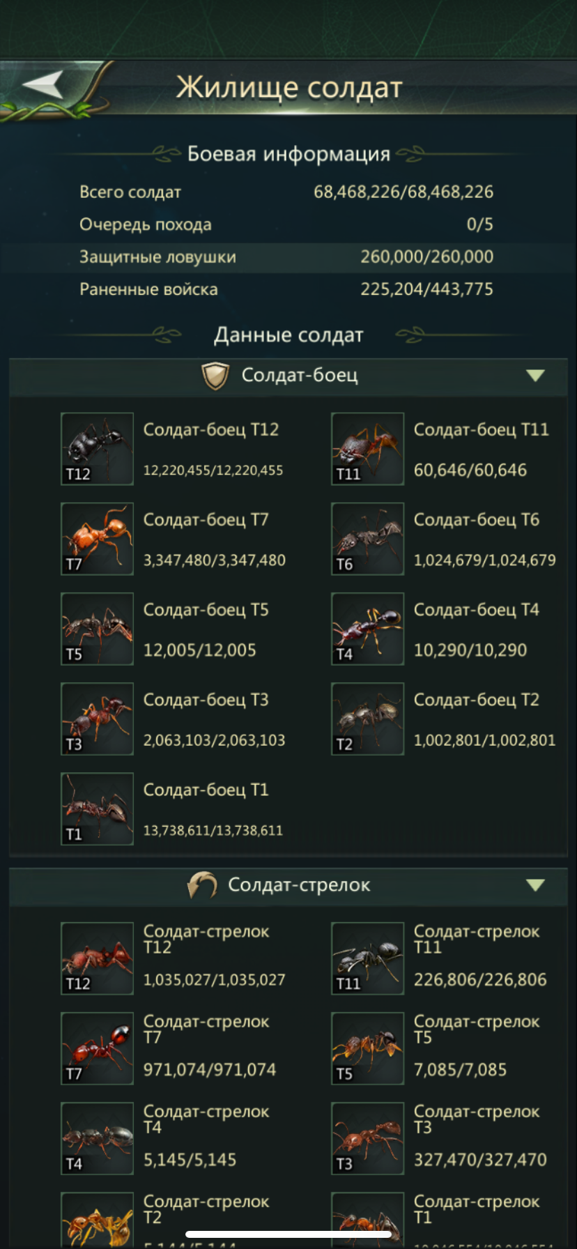Collapse the Солдат-боец section arrow
The width and height of the screenshot is (577, 1249).
(x=535, y=376)
